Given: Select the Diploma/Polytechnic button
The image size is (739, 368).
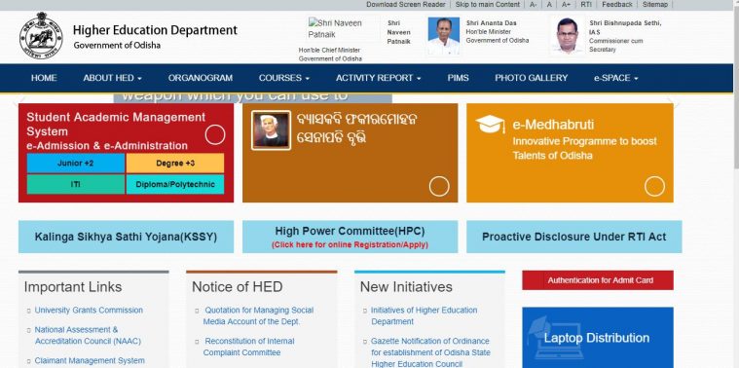Looking at the screenshot, I should 175,184.
